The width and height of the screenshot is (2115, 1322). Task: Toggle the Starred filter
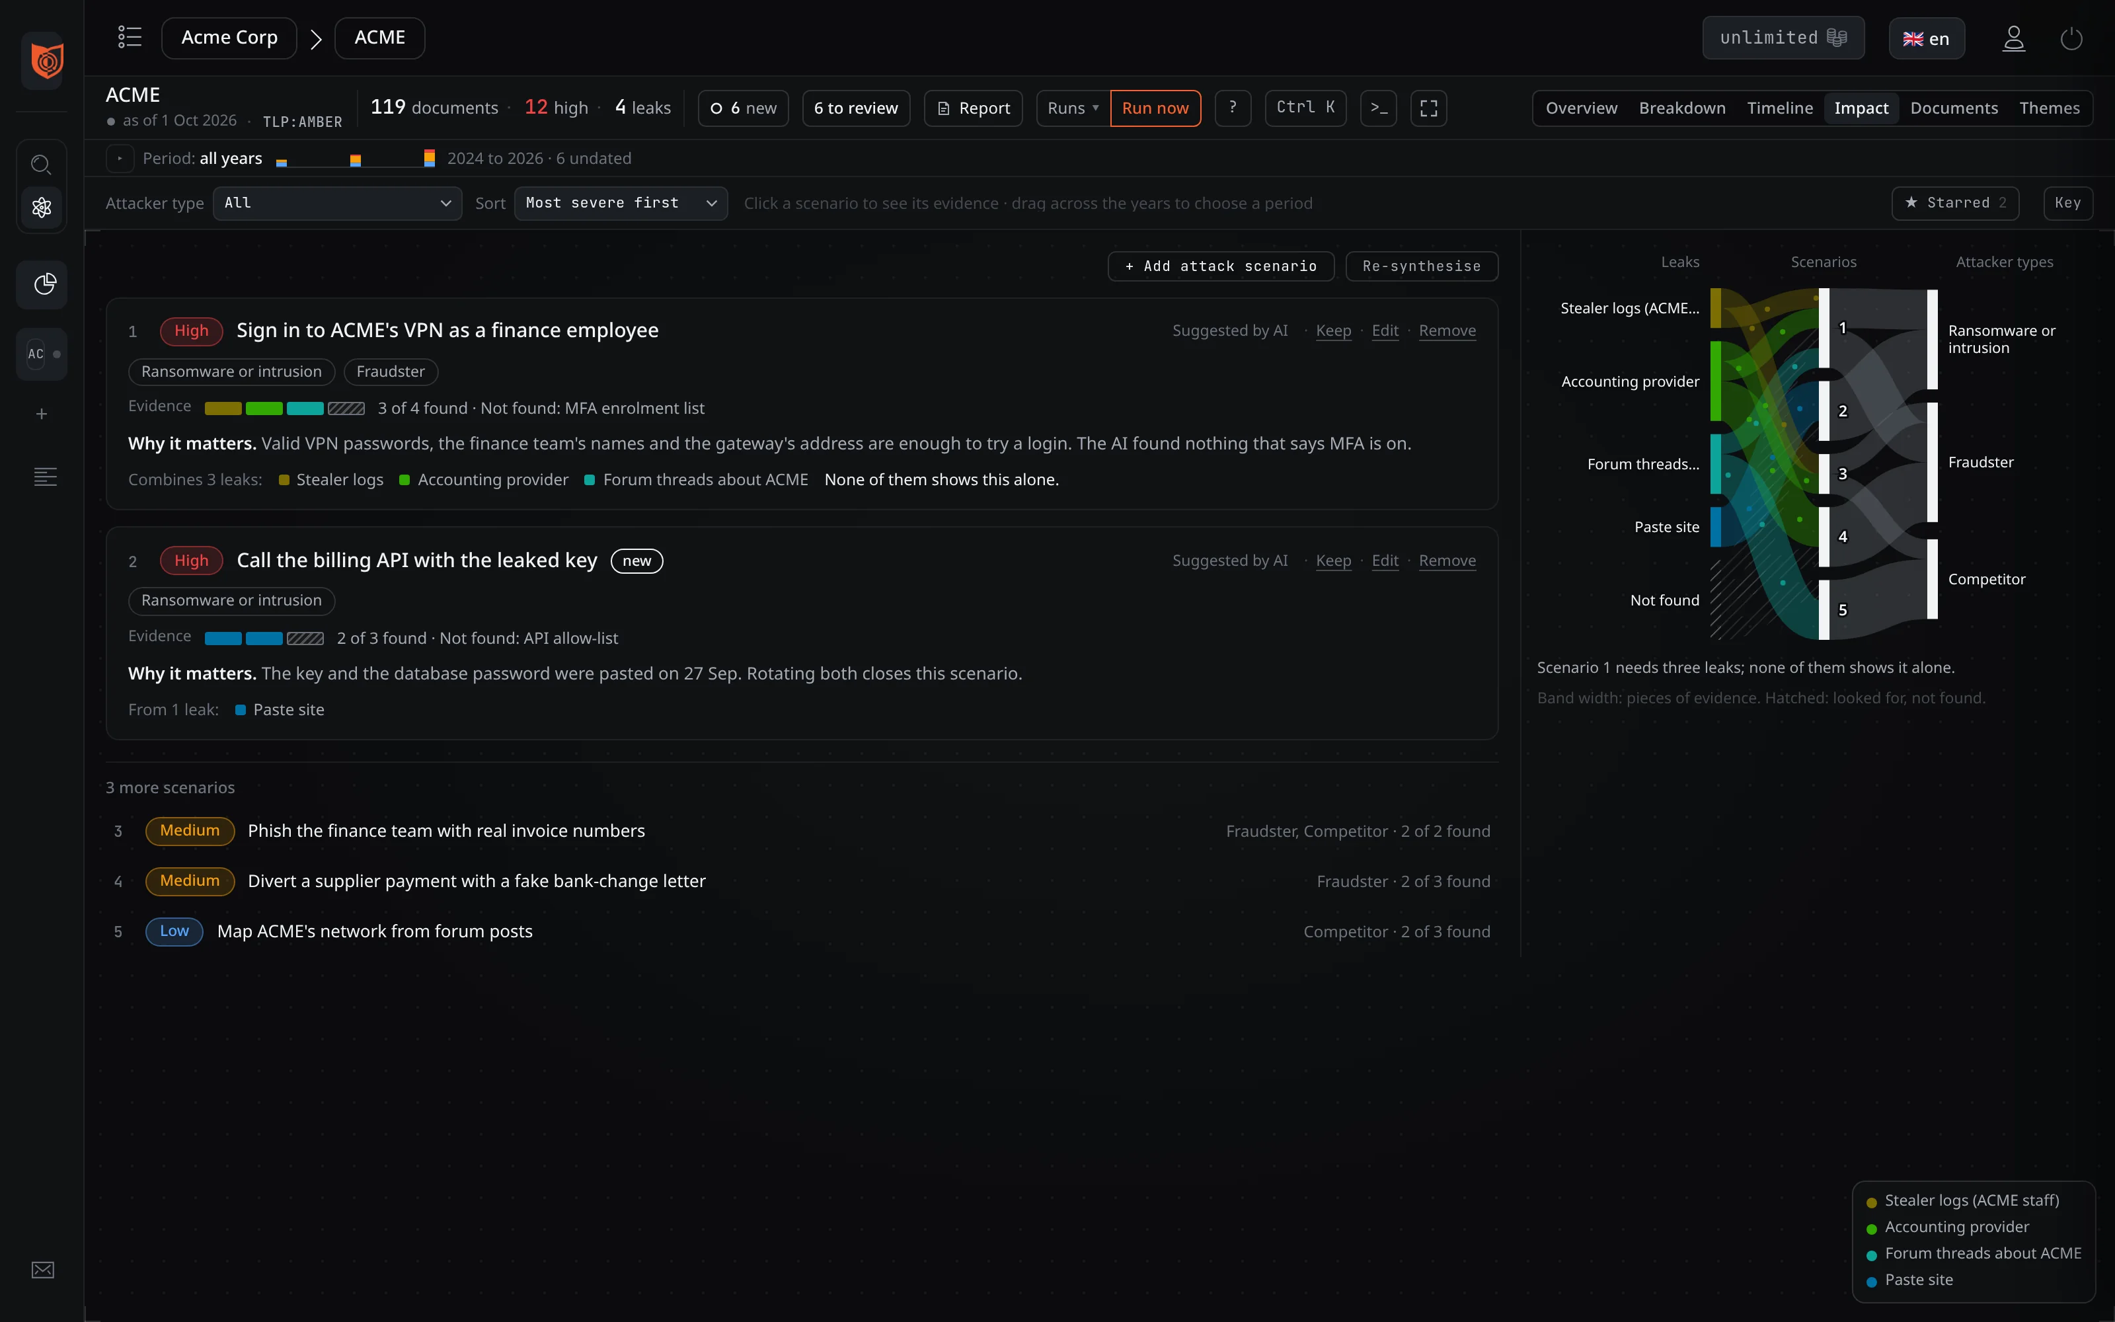point(1956,203)
